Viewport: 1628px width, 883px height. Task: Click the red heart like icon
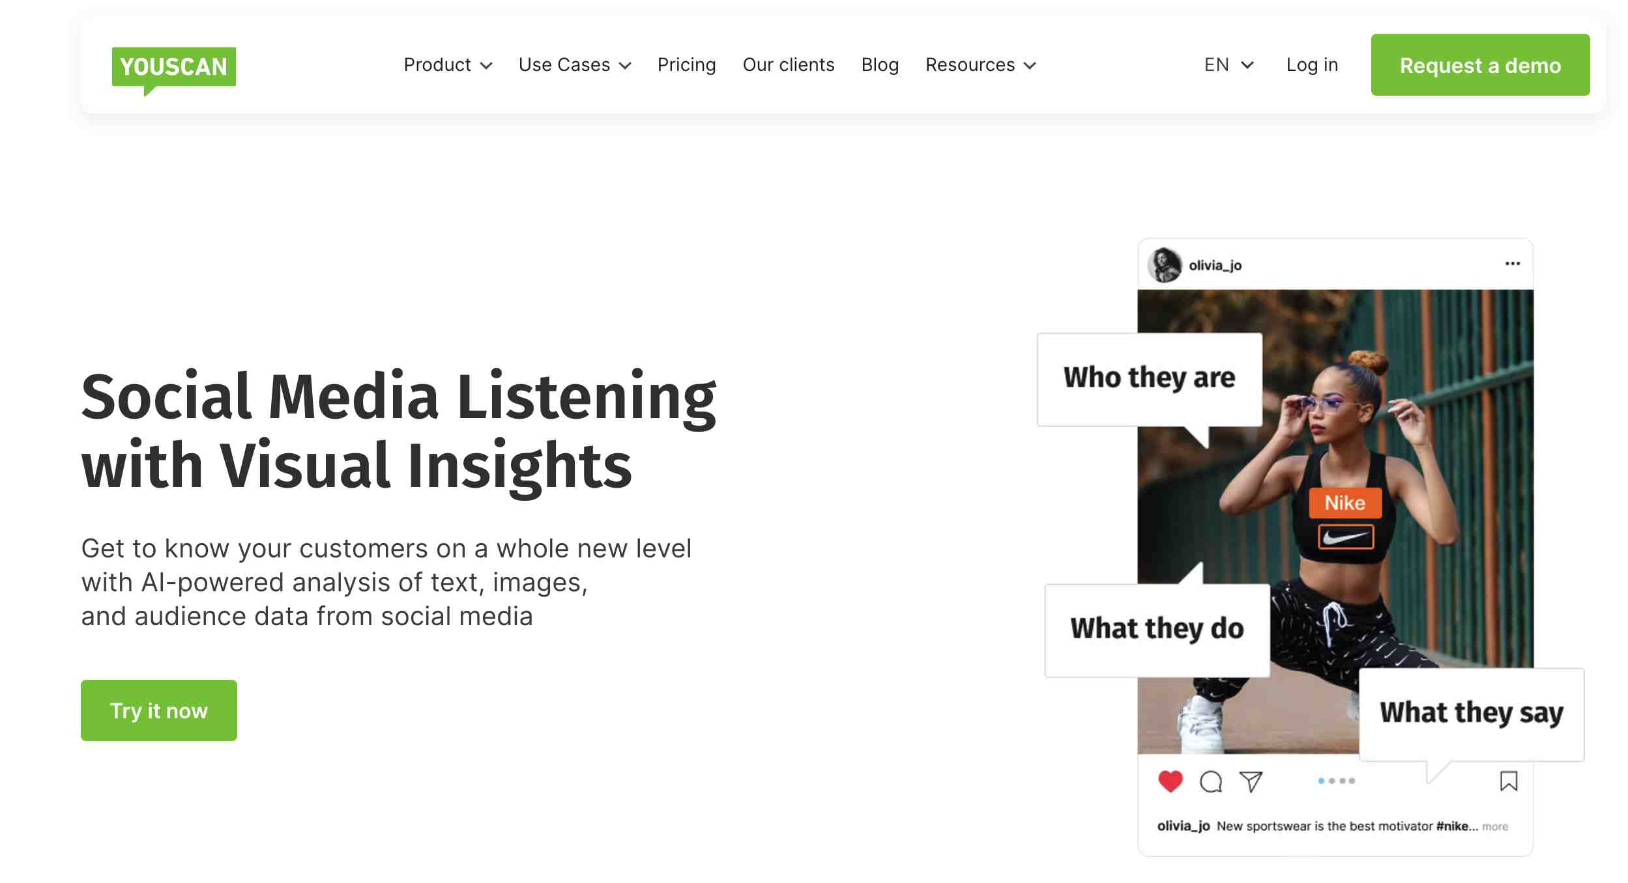[1170, 781]
